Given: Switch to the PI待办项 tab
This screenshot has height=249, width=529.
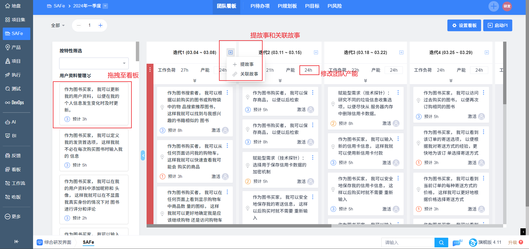Looking at the screenshot, I should 260,6.
